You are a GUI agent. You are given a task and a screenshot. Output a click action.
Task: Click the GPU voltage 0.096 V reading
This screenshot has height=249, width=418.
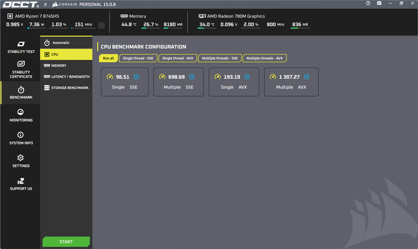[229, 24]
